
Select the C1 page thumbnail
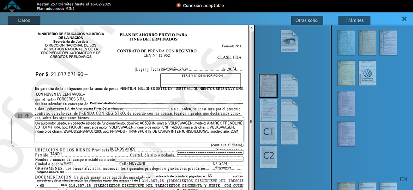pos(268,133)
